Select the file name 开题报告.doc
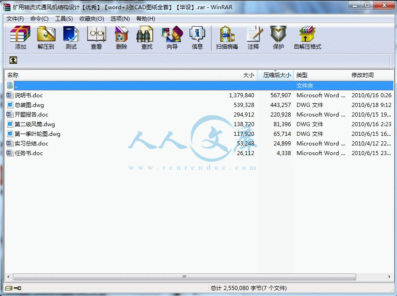Viewport: 397px width, 296px height. click(x=31, y=114)
